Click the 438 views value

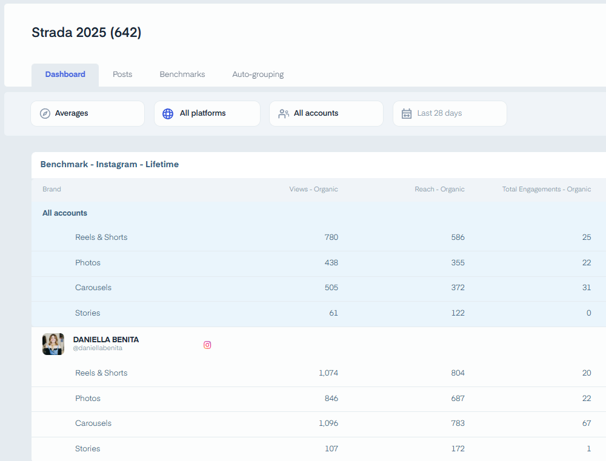(331, 263)
